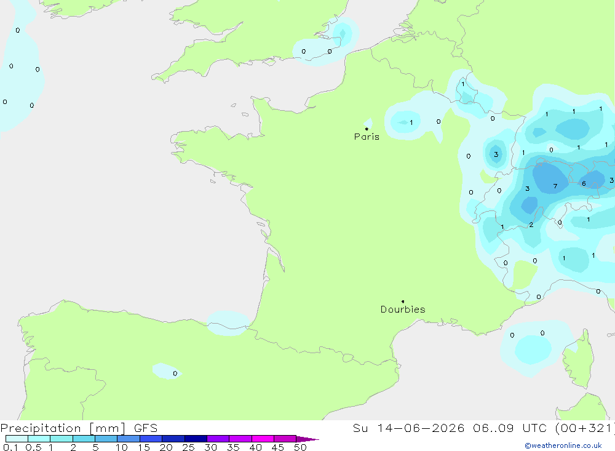Click the black dot marking Paris
Screen dimensions: 615x451
click(x=367, y=129)
